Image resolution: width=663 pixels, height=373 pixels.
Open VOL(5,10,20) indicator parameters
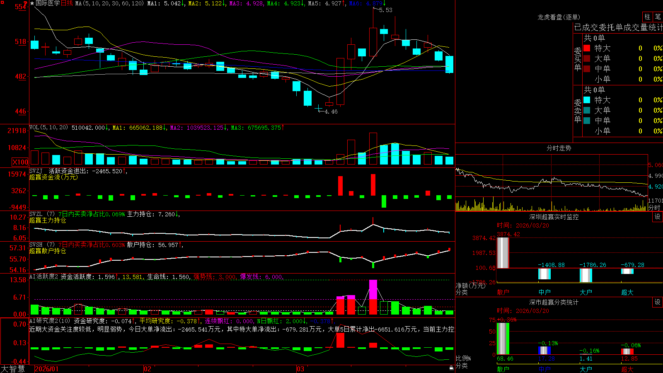(x=48, y=128)
